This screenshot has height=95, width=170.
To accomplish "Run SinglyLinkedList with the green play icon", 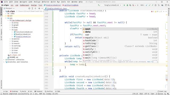I will click(124, 5).
